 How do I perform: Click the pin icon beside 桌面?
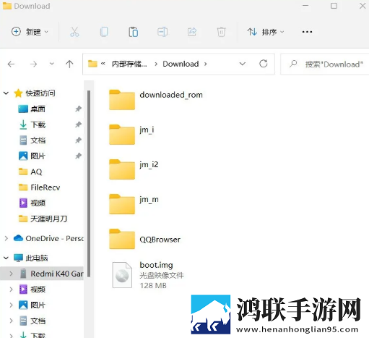click(78, 109)
